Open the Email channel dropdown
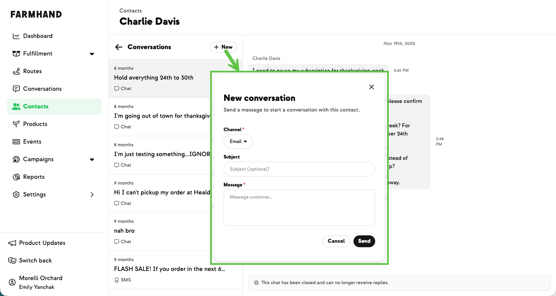 [238, 142]
